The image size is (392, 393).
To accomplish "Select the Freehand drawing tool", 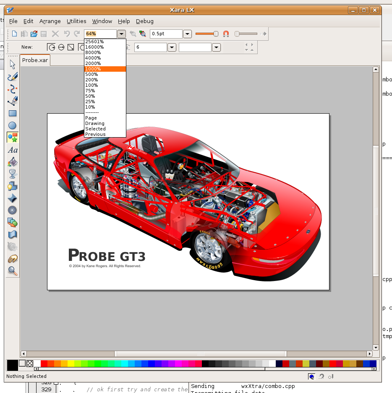I will (x=12, y=77).
